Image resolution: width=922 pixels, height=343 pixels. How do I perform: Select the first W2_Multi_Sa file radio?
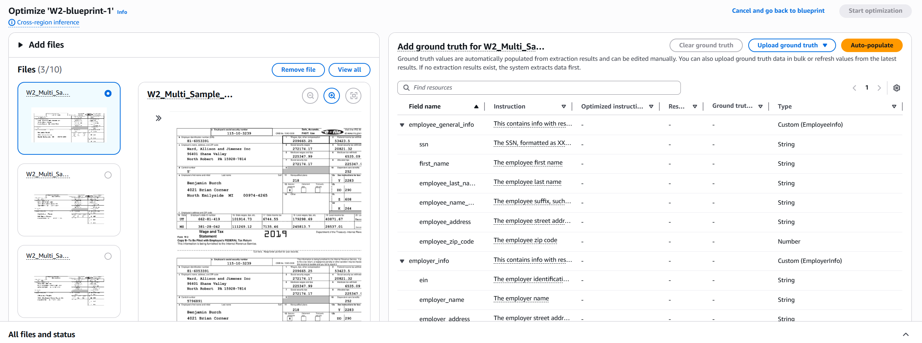108,94
